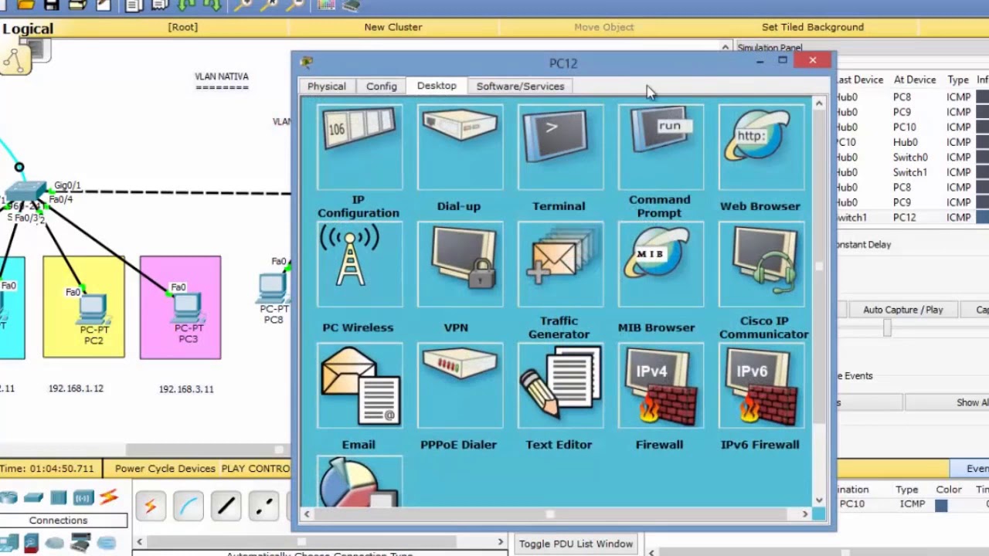Click the Save file toolbar icon
989x556 pixels.
[x=51, y=5]
